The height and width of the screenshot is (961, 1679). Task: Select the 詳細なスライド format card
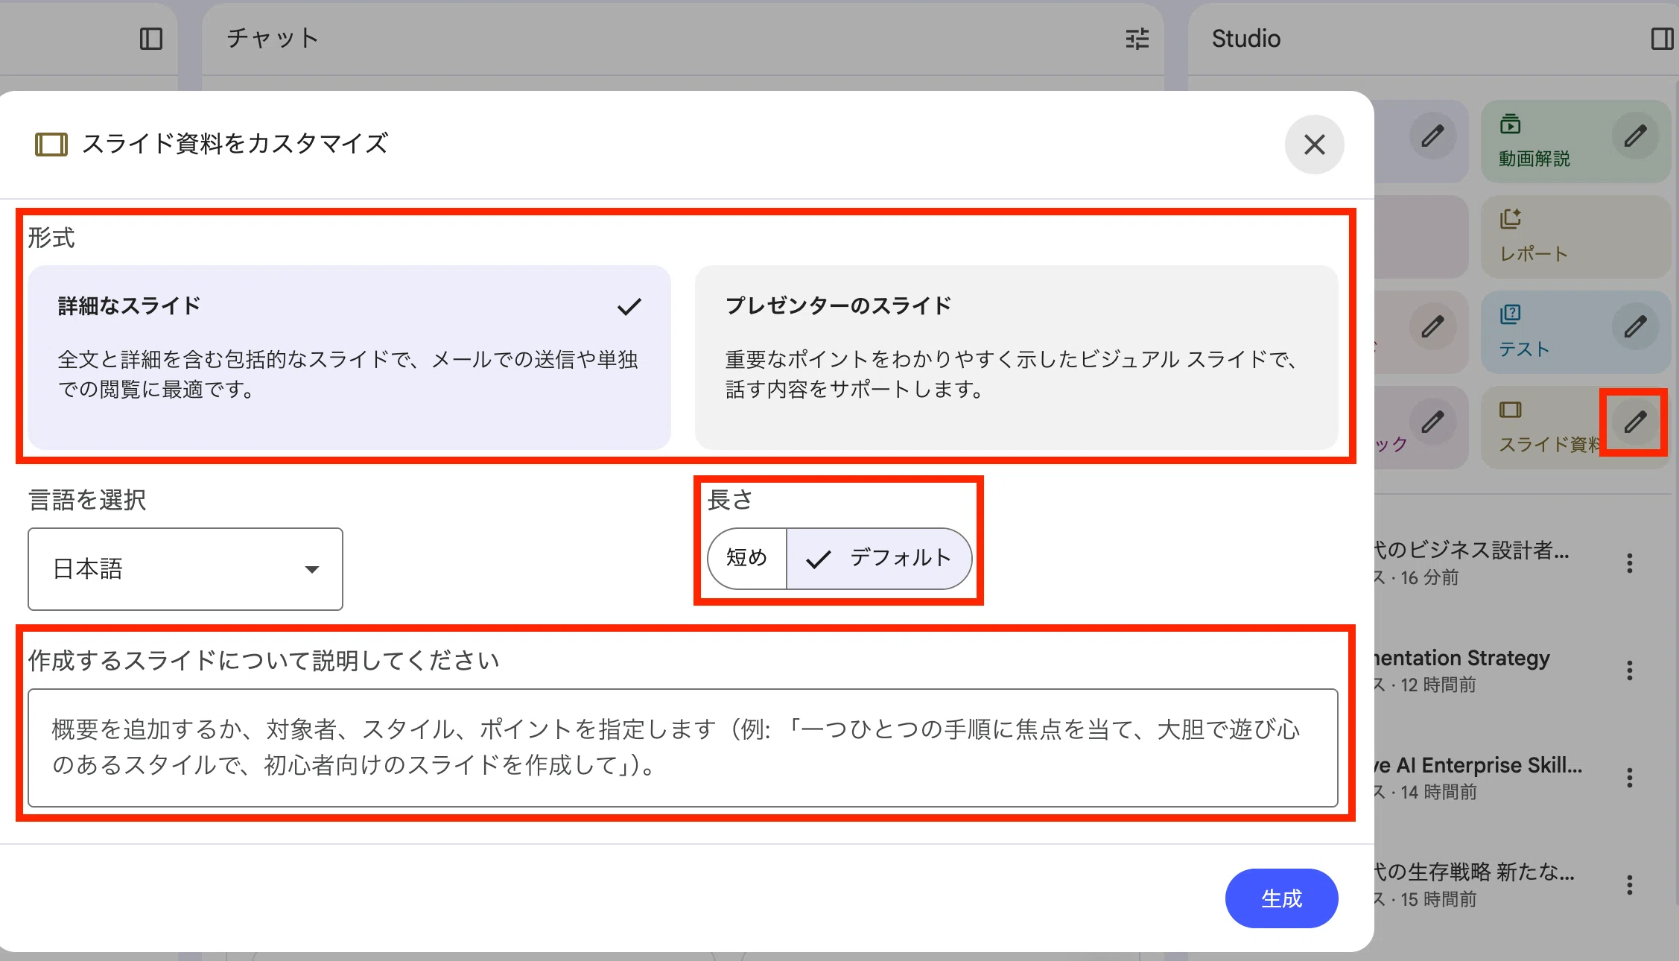349,357
